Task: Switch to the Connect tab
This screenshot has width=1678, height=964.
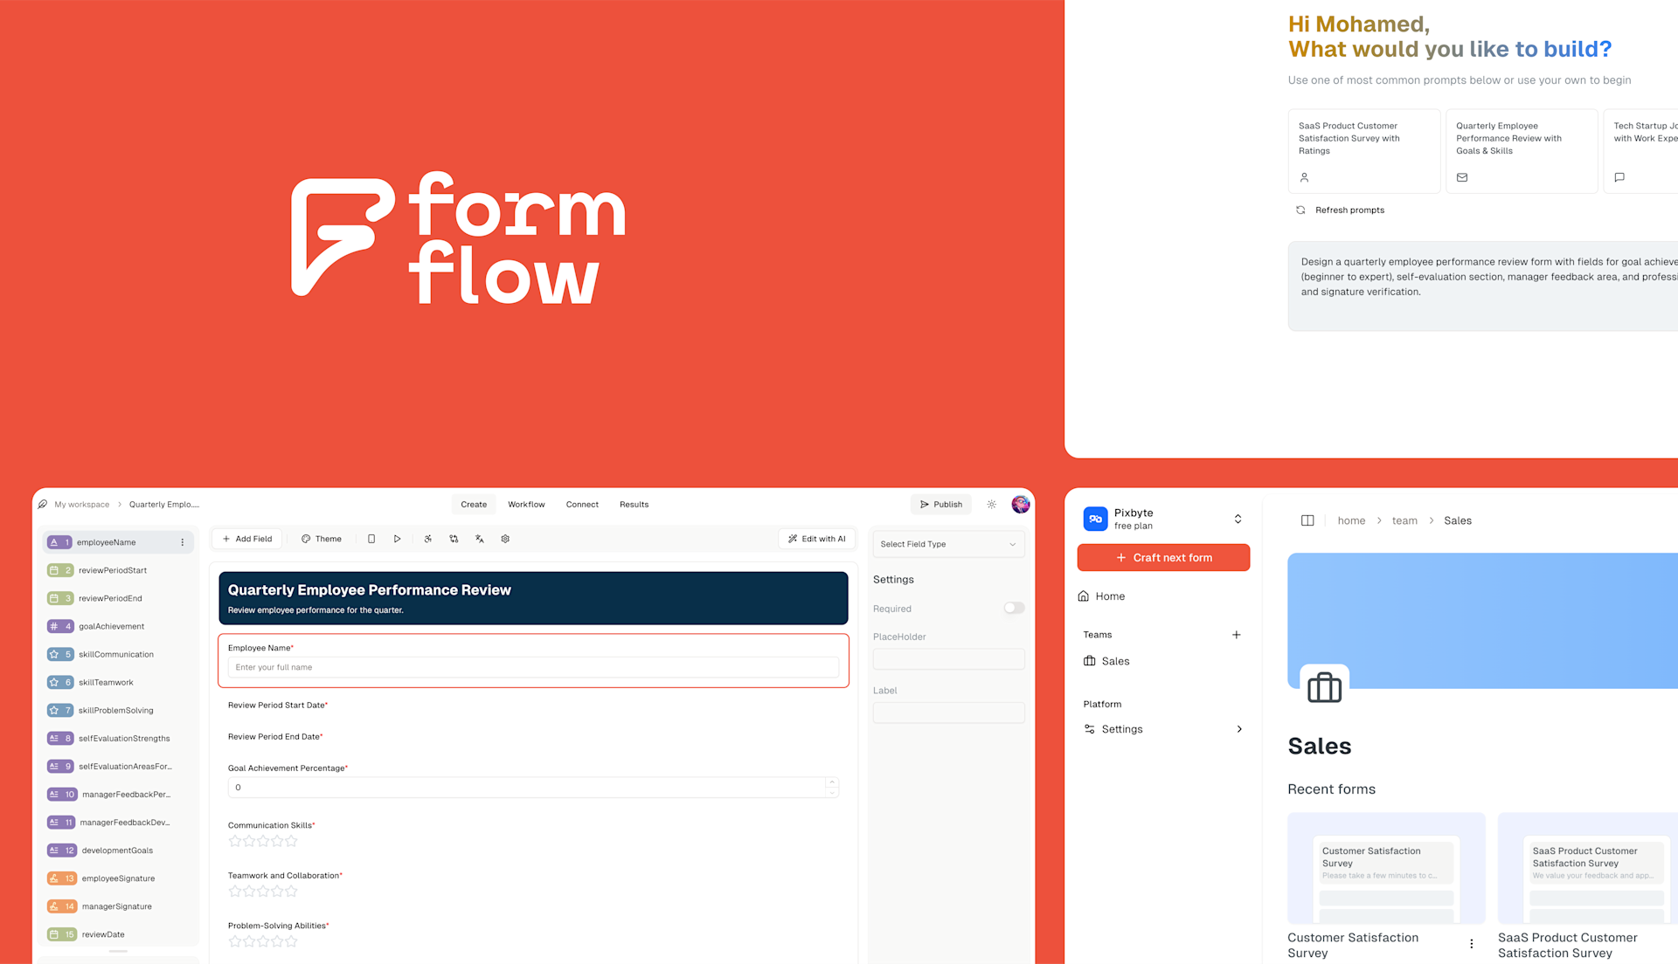Action: point(582,504)
